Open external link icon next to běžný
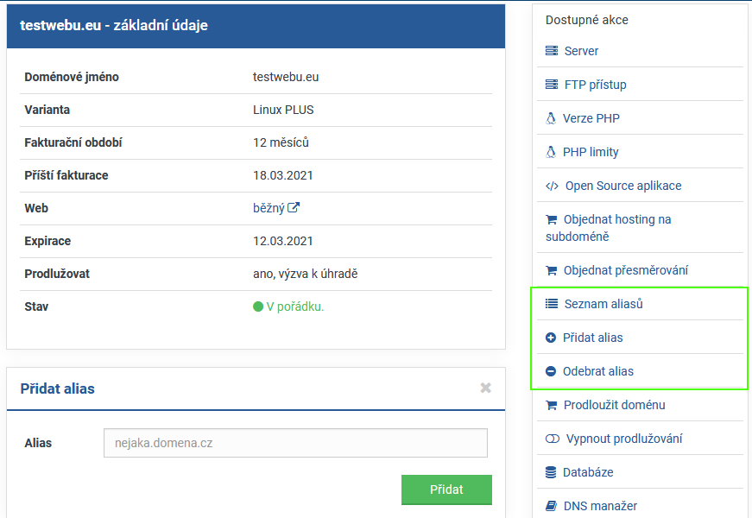This screenshot has width=752, height=518. (x=294, y=208)
